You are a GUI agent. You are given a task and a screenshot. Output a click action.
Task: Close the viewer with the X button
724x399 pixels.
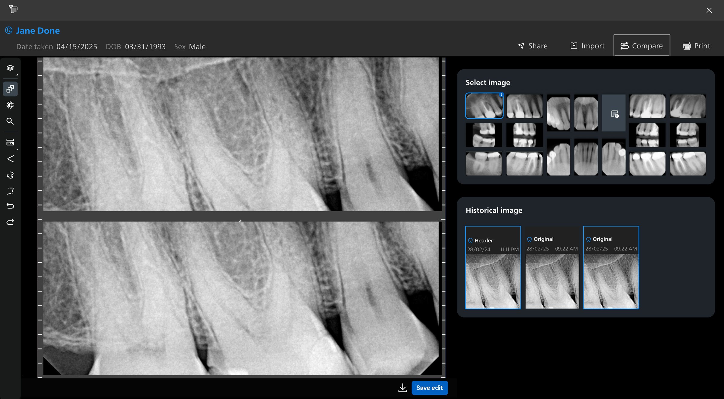point(709,10)
